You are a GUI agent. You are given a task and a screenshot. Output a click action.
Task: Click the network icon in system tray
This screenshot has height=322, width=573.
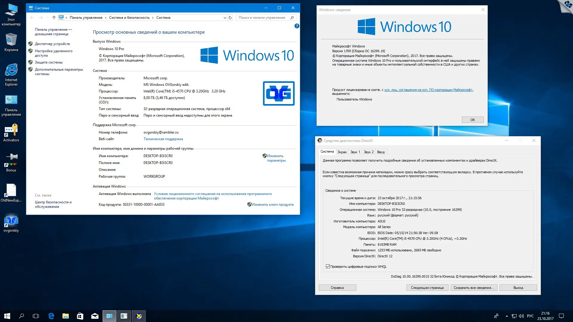514,316
